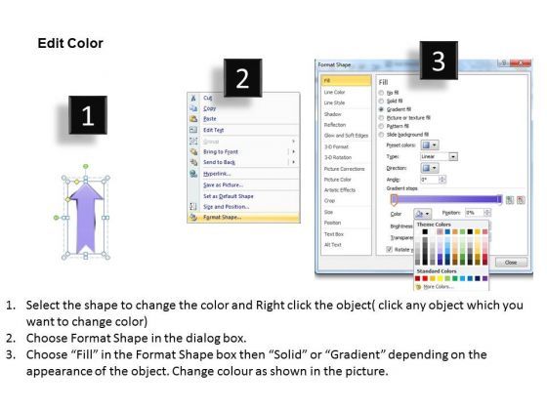Image resolution: width=547 pixels, height=410 pixels.
Task: Select the purple arrow shape
Action: point(86,218)
